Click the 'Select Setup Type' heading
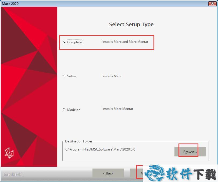218x182 pixels. pos(131,24)
